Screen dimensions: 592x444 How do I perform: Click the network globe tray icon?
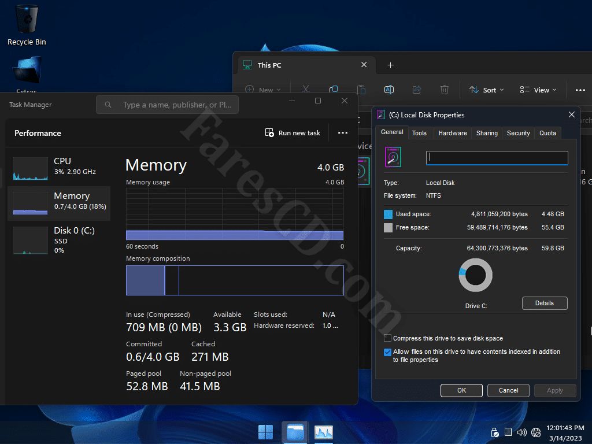[x=536, y=432]
